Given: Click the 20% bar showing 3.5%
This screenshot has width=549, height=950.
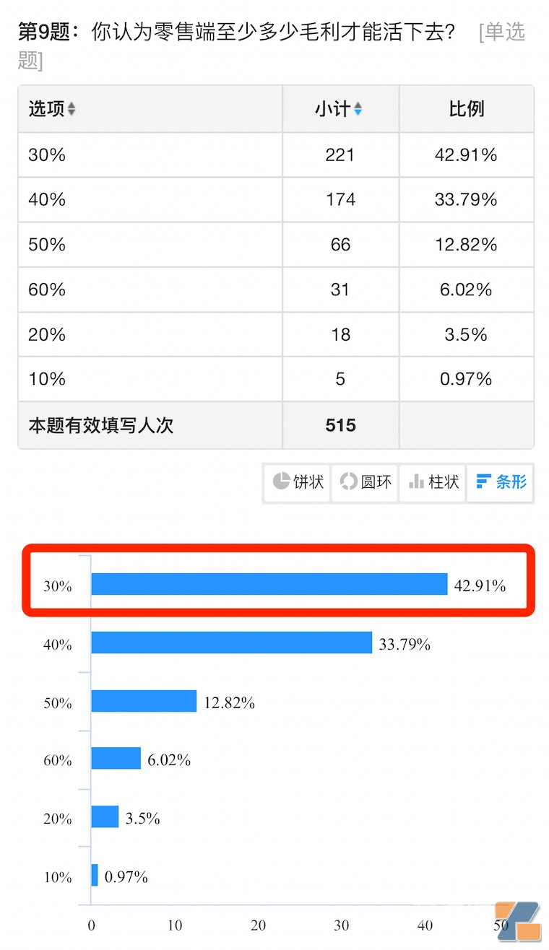Looking at the screenshot, I should pos(105,817).
